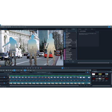Select the white thumbnail in Projektablage
112x112 pixels.
tap(94, 74)
